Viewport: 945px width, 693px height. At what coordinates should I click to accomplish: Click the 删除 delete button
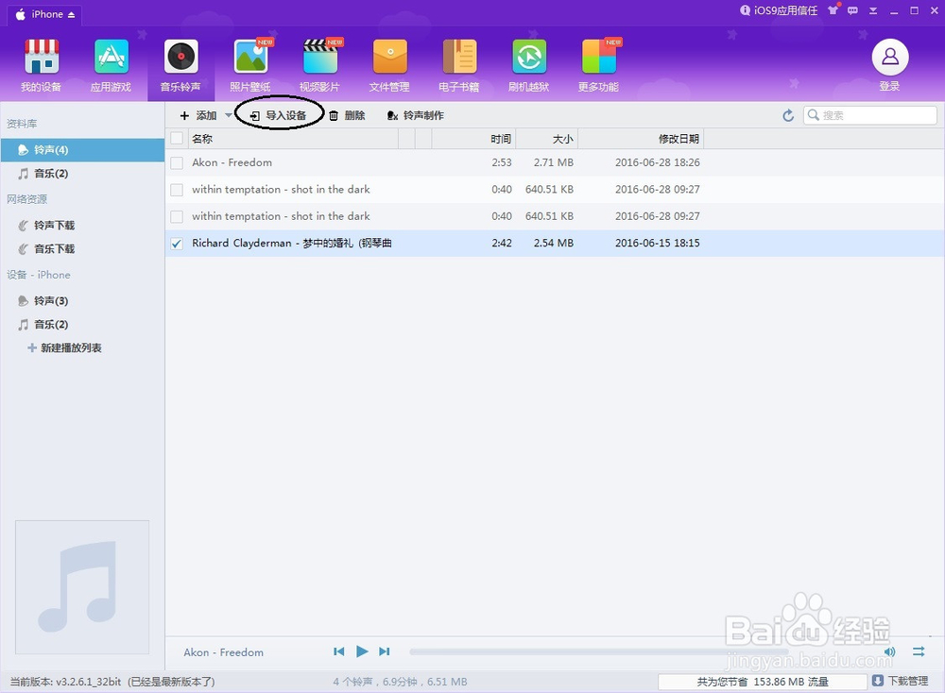[347, 115]
